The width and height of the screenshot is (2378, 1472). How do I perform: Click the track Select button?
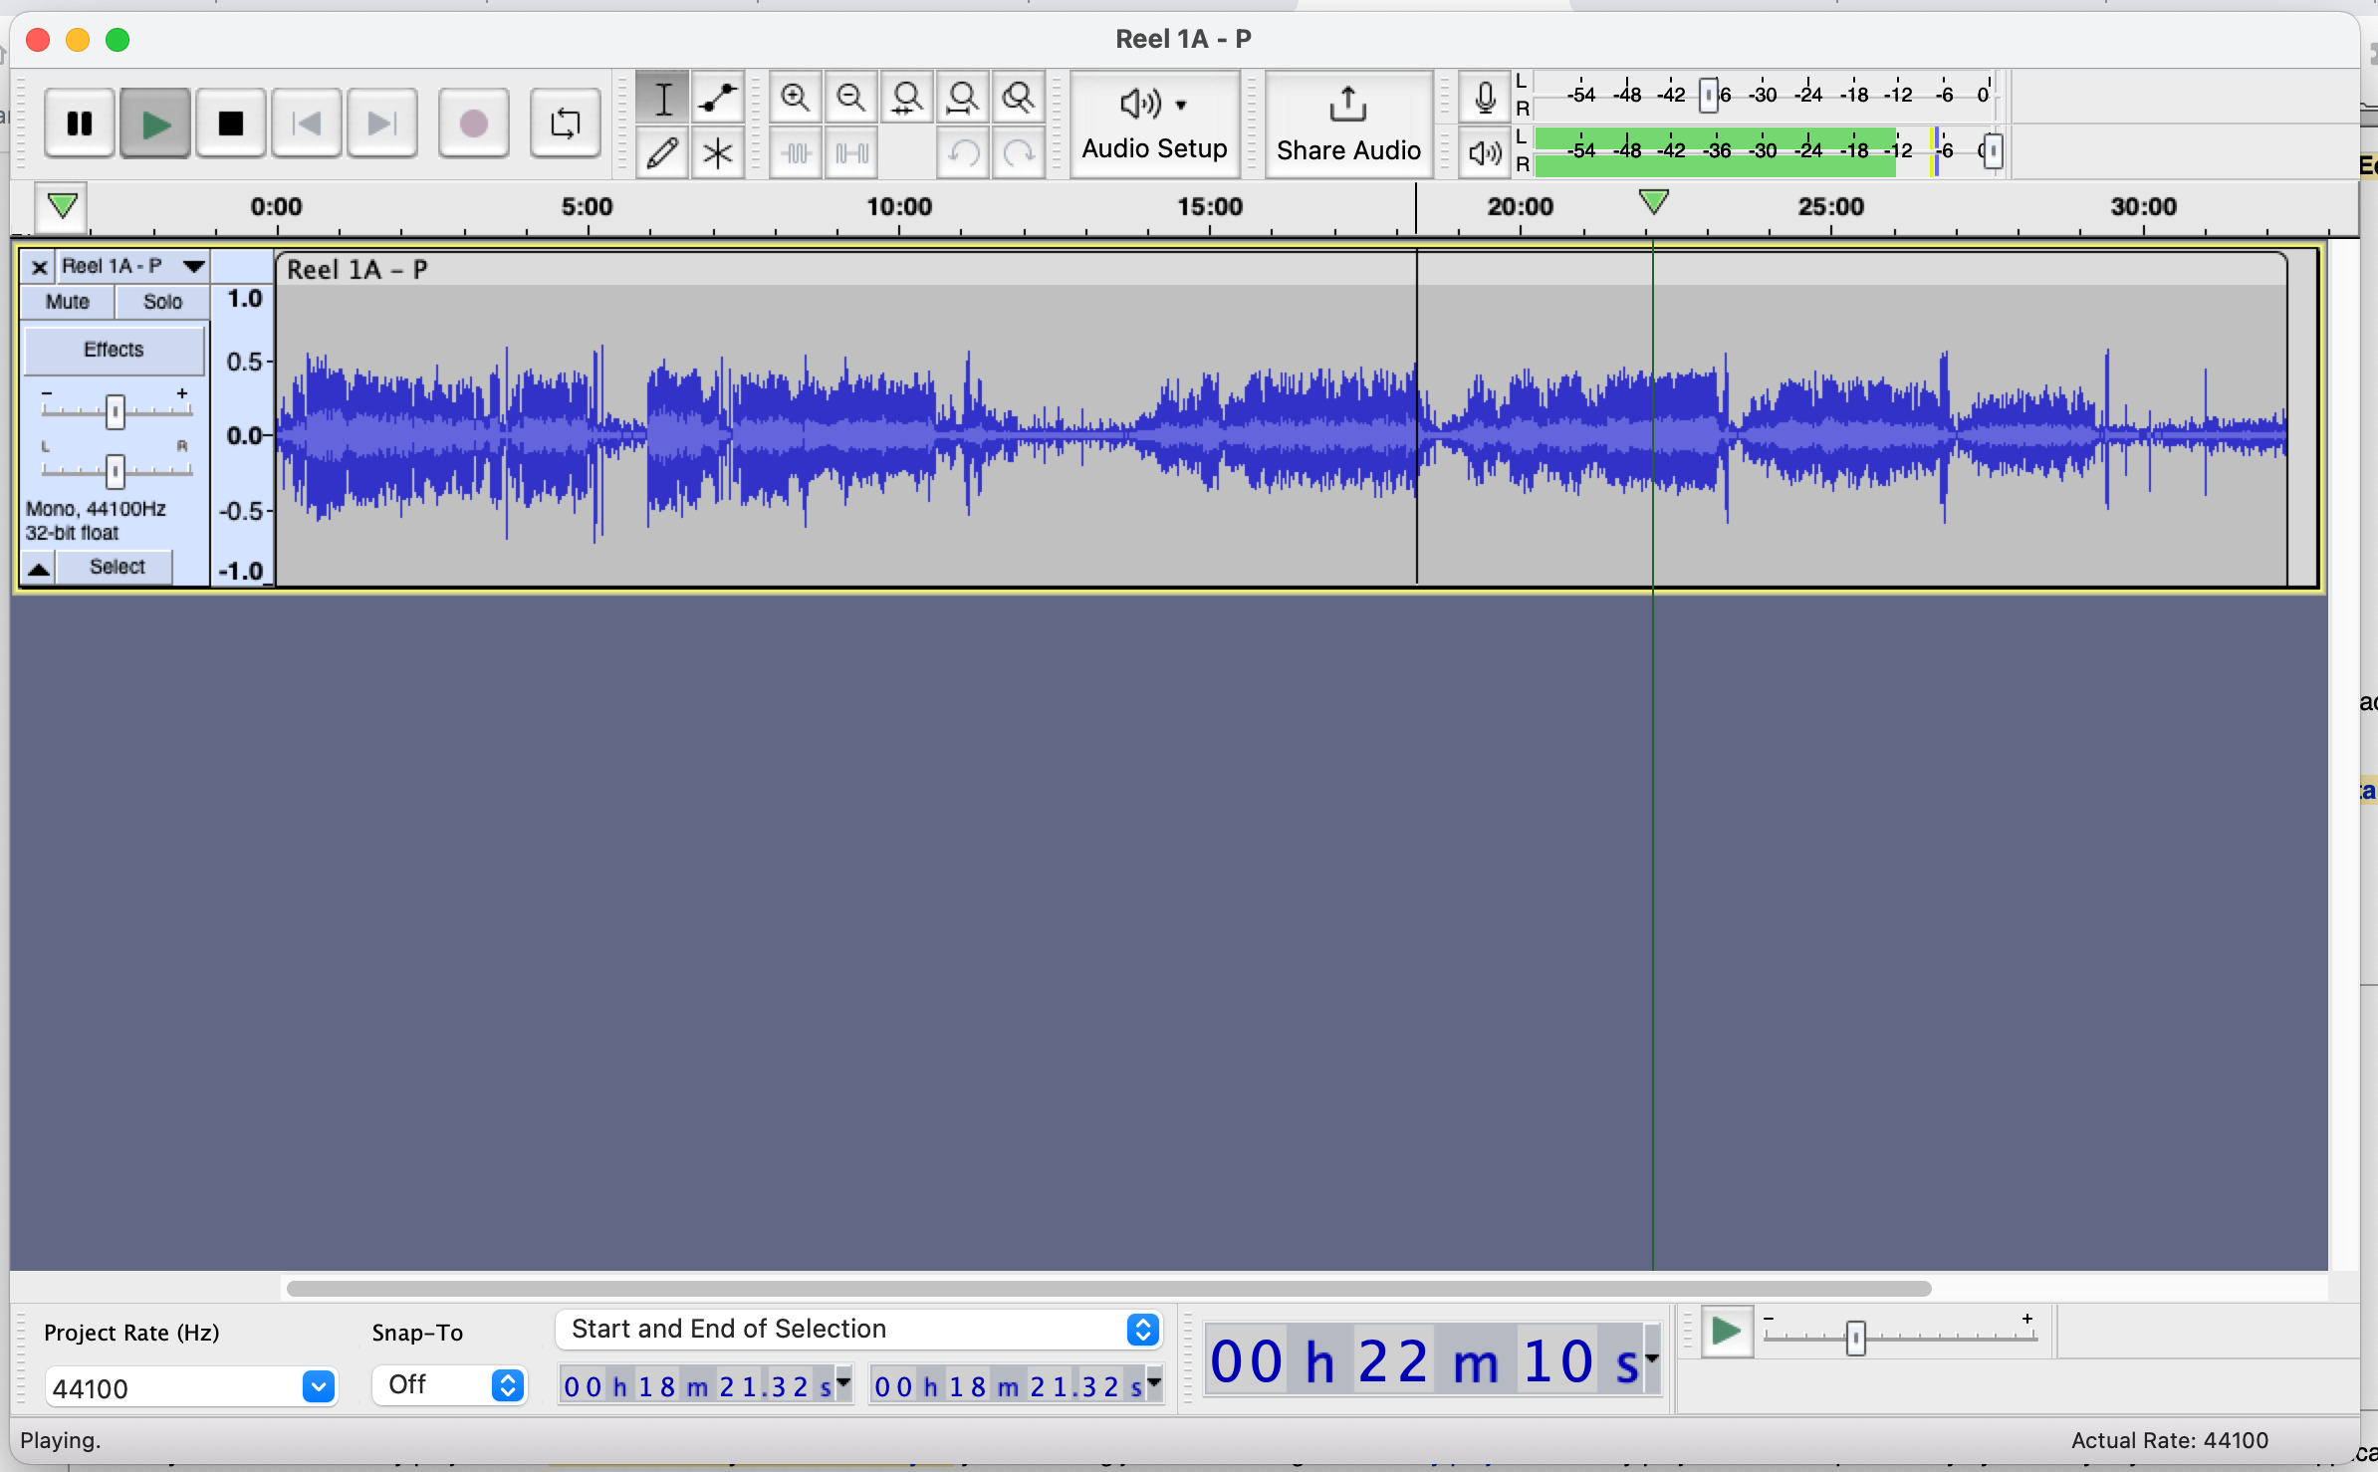pos(117,568)
